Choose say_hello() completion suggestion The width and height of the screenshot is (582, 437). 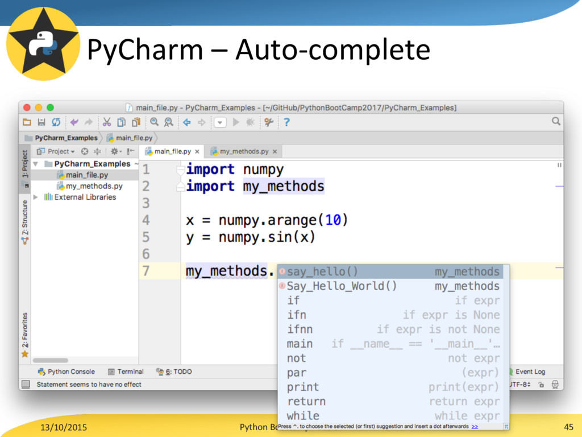pos(390,271)
